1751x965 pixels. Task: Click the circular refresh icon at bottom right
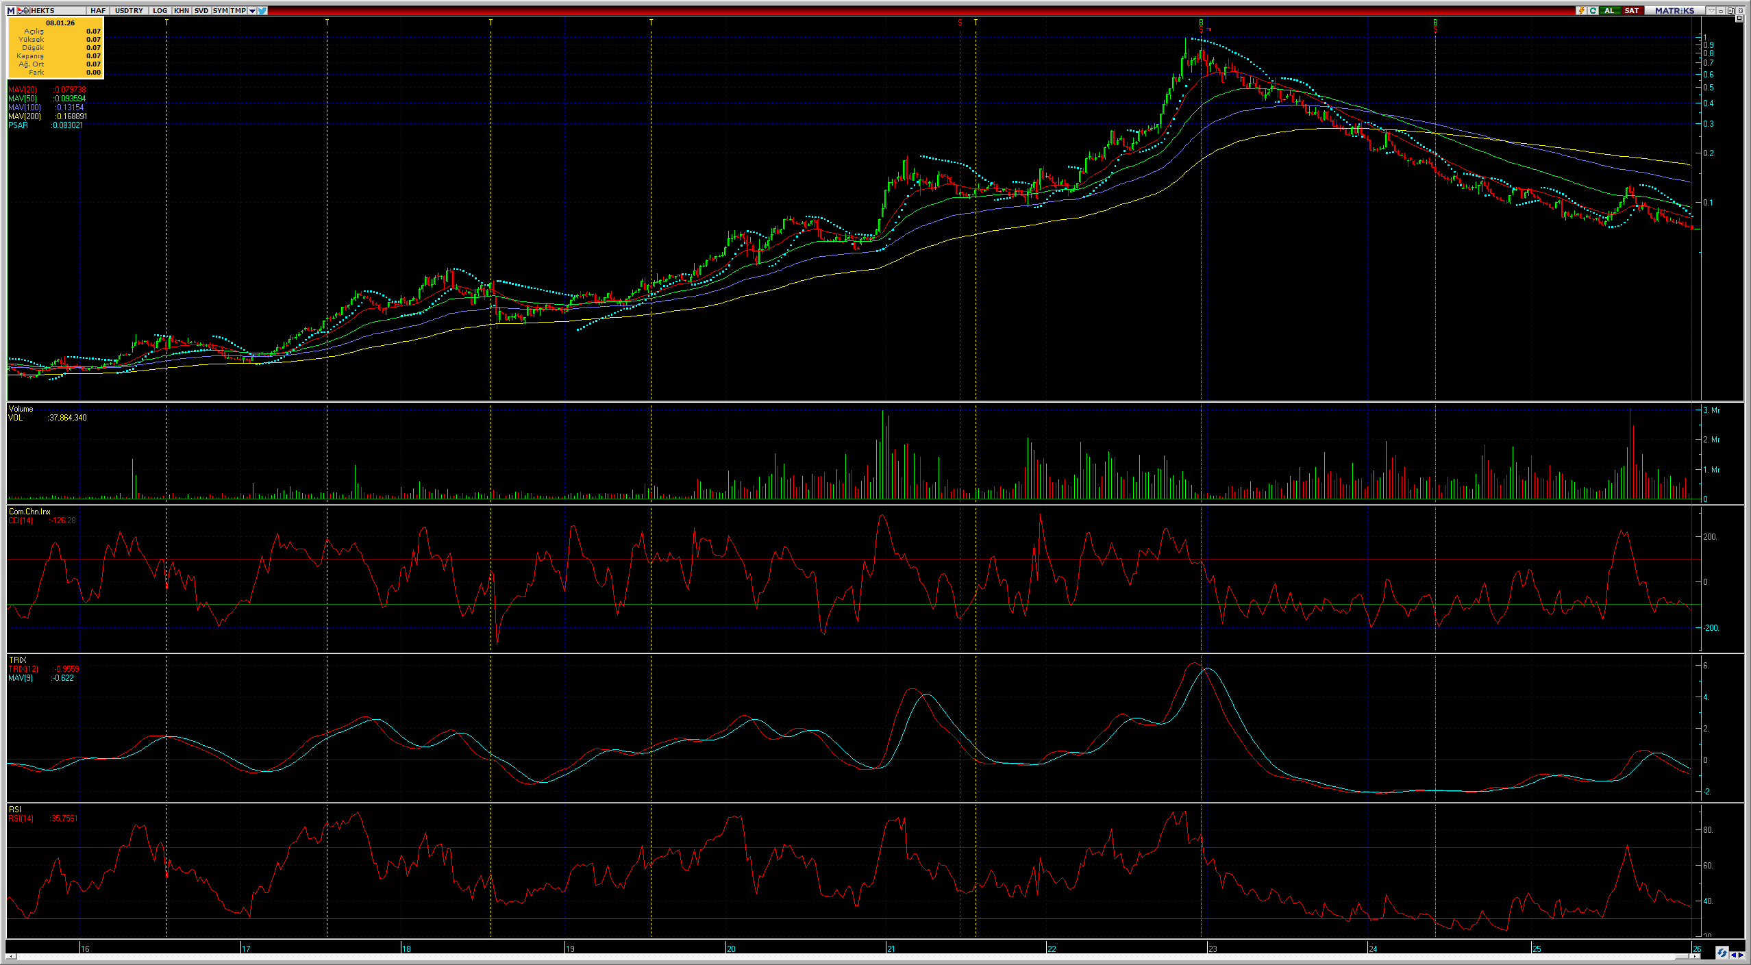click(1722, 953)
